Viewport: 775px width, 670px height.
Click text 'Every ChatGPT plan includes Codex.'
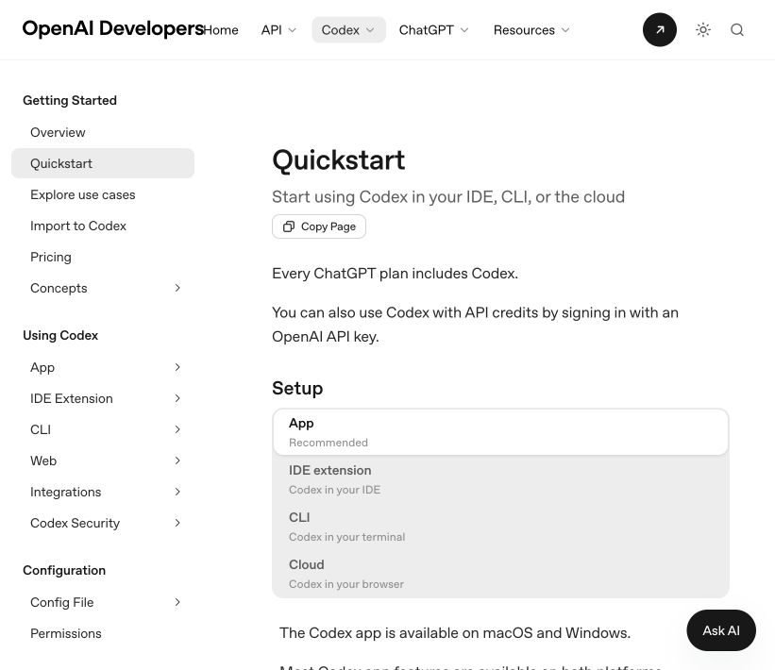point(395,274)
